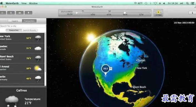Toggle the °F unit tag beside the pin

point(111,69)
